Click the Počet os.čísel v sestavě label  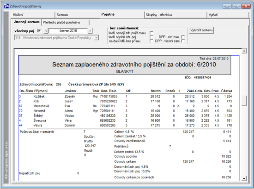coord(37,132)
